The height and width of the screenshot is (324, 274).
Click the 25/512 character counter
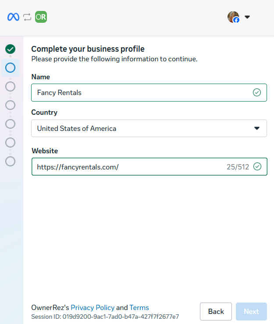click(238, 167)
